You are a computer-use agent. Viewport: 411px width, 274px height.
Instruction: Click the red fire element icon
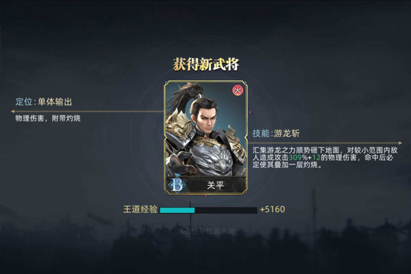pyautogui.click(x=238, y=90)
